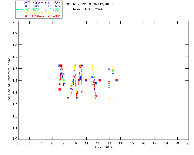Click the yellow triangle marker at 13 GMT, 1.35

coord(109,98)
